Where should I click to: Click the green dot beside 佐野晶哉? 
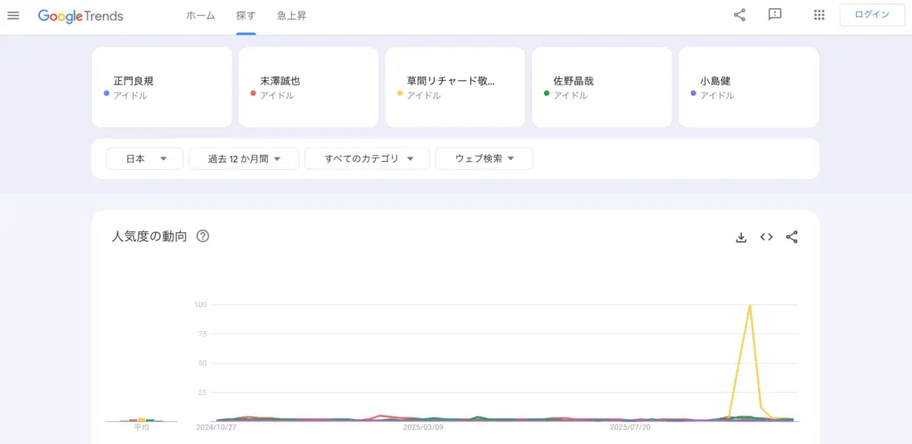547,93
